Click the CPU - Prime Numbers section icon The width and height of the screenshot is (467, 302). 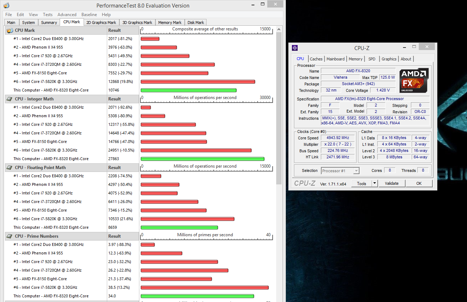click(x=10, y=236)
